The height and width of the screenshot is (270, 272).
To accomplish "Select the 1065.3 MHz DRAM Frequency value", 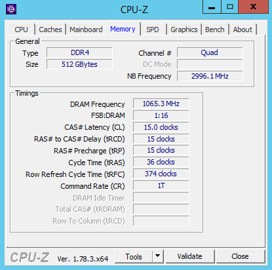I will point(161,104).
